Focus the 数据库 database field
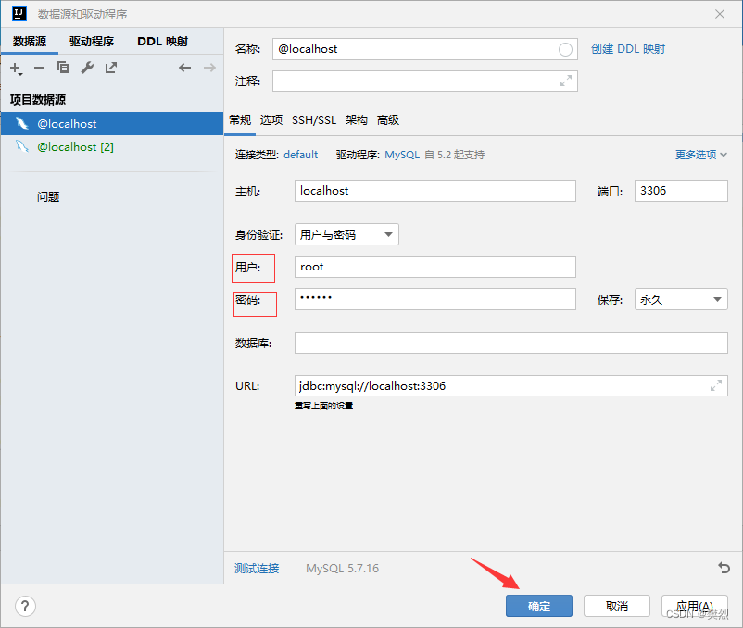743x628 pixels. click(510, 343)
